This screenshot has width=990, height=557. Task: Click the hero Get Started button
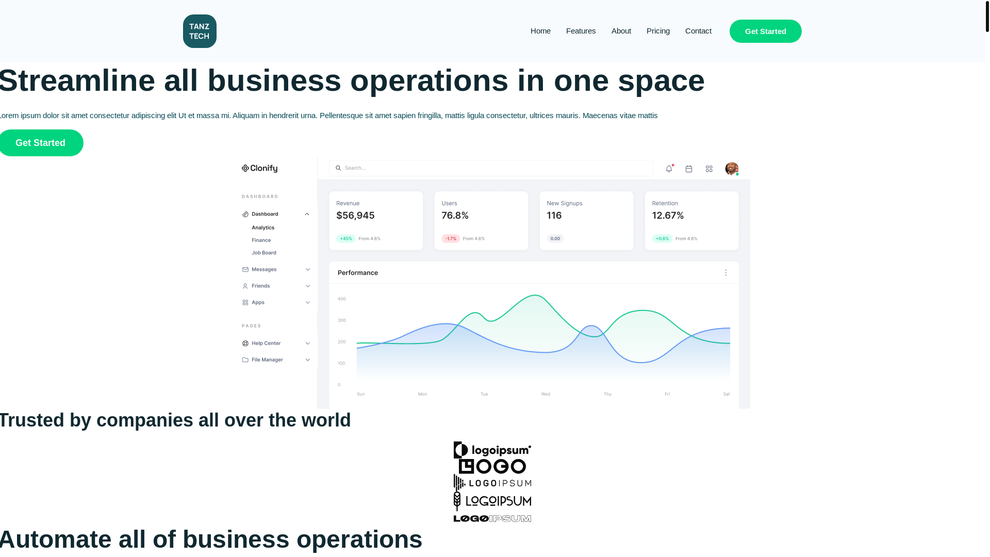41,143
